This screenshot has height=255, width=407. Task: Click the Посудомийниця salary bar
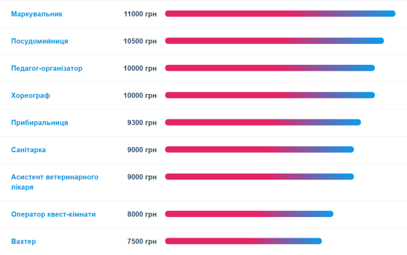point(274,41)
